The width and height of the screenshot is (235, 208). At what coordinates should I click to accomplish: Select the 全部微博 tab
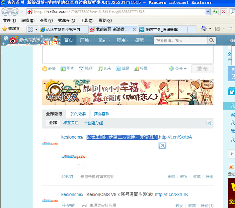54,114
